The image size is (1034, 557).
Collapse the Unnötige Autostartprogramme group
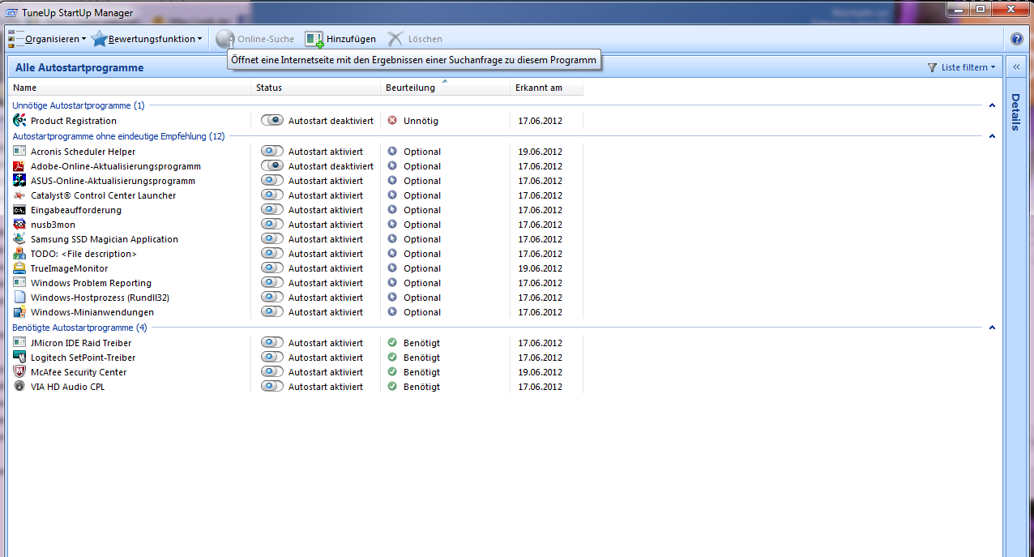[992, 105]
